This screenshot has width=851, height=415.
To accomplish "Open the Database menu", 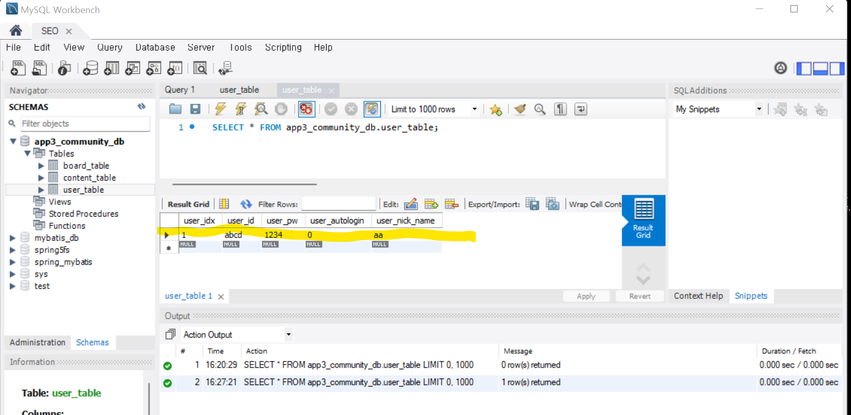I will click(x=155, y=47).
